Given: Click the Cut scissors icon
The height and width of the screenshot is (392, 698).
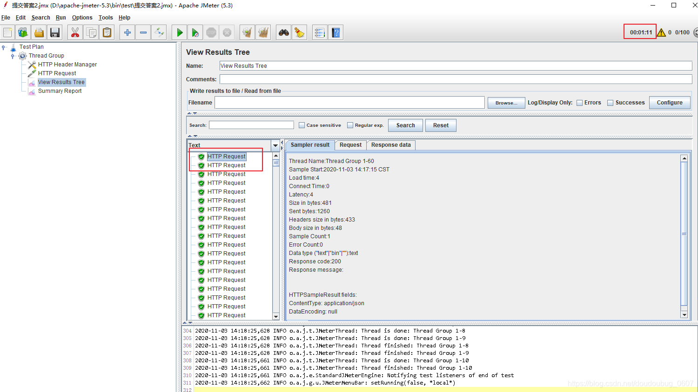Looking at the screenshot, I should (x=75, y=33).
